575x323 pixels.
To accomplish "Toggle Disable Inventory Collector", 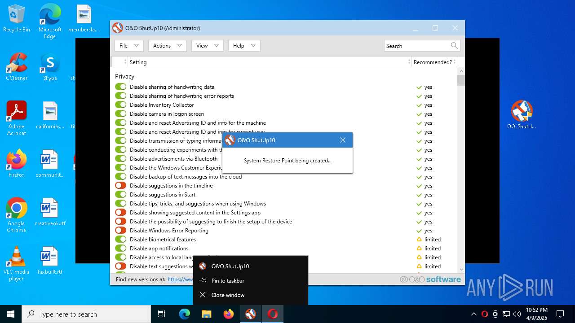I will (120, 105).
